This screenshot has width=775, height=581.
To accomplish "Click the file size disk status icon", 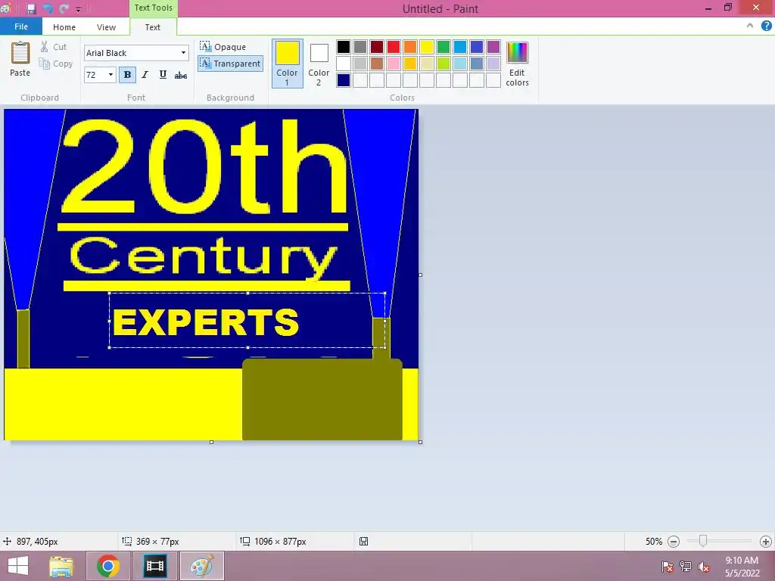I will [x=364, y=542].
